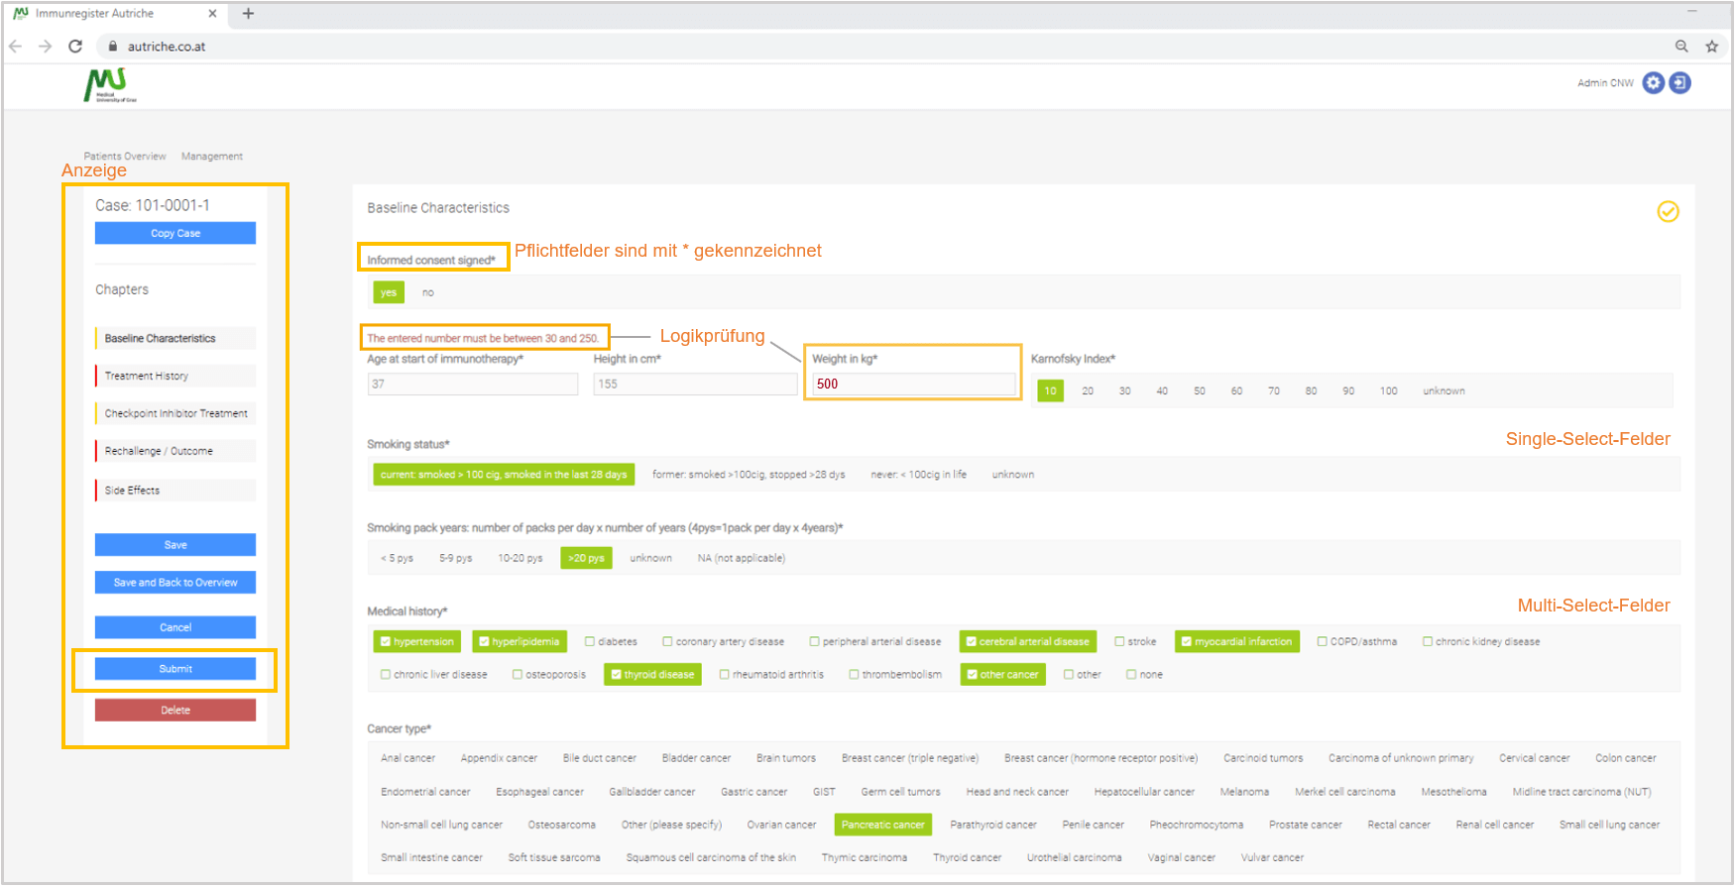Screen dimensions: 1735x886
Task: Open the Management tab
Action: click(x=211, y=157)
